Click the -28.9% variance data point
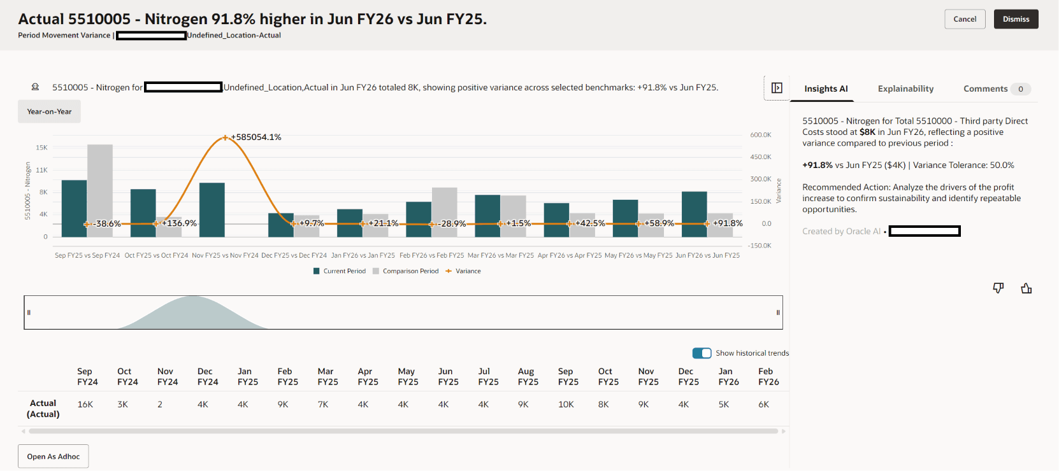 click(x=431, y=224)
